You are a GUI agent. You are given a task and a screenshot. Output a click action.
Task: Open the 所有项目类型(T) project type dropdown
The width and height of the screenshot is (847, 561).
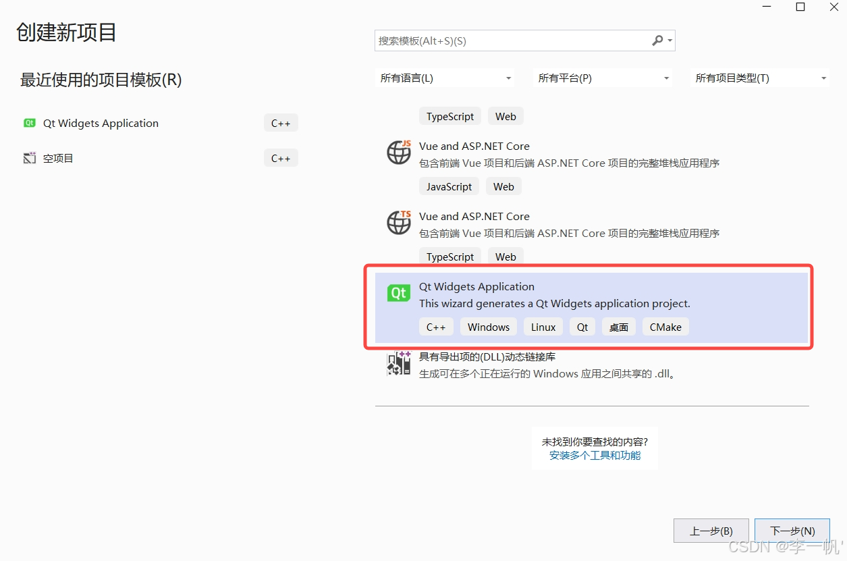tap(761, 78)
